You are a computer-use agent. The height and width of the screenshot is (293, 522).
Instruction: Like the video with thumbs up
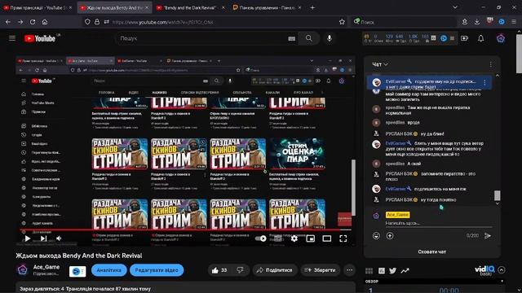[x=219, y=270]
